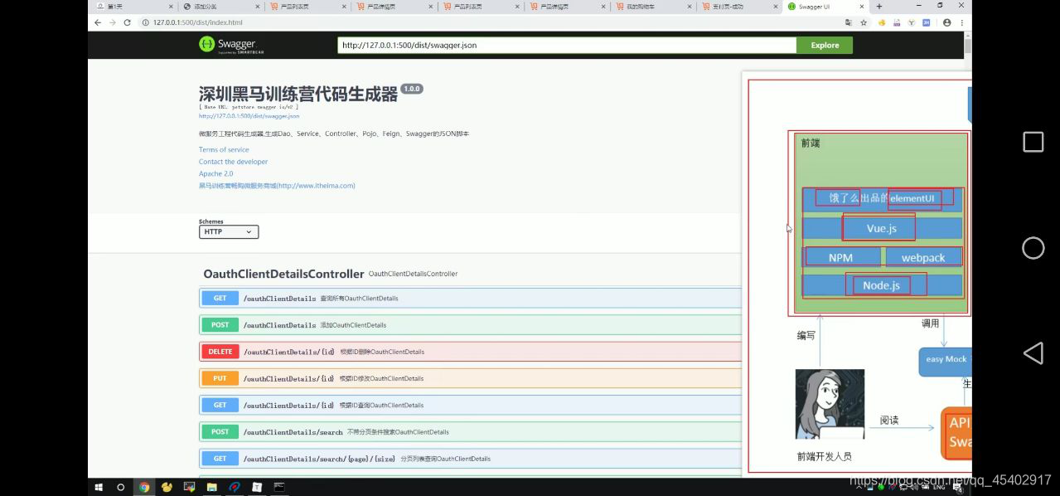The height and width of the screenshot is (496, 1060).
Task: Reload the page with the refresh icon
Action: pos(127,22)
